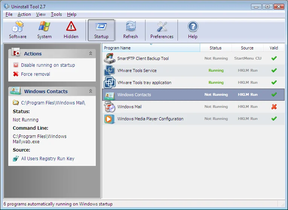Open All Users Registry Run Key link
Viewport: 288px width, 210px height.
coord(47,159)
